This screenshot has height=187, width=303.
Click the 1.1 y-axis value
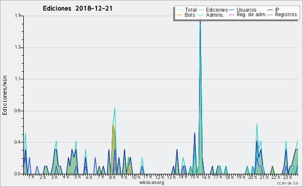[18, 79]
